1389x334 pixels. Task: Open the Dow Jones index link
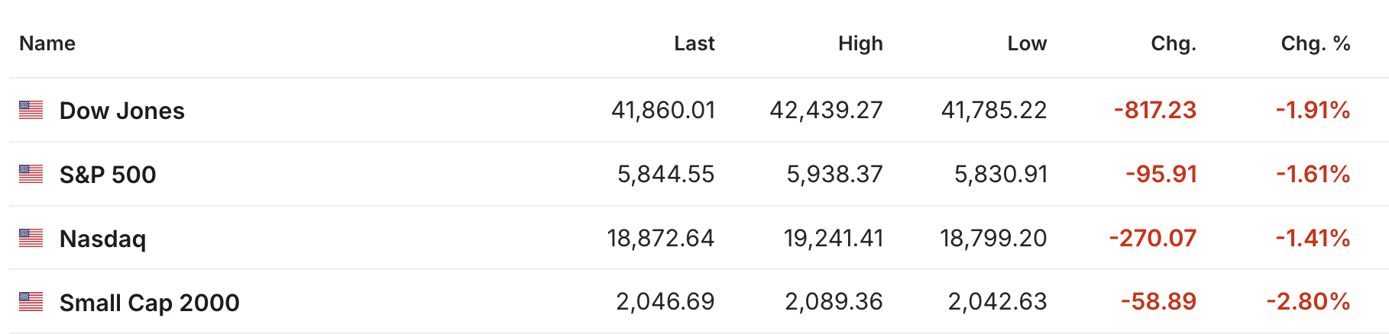point(122,111)
